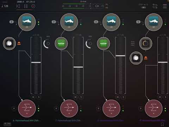Tap the orange eject icon on channel 5

[x=146, y=58]
